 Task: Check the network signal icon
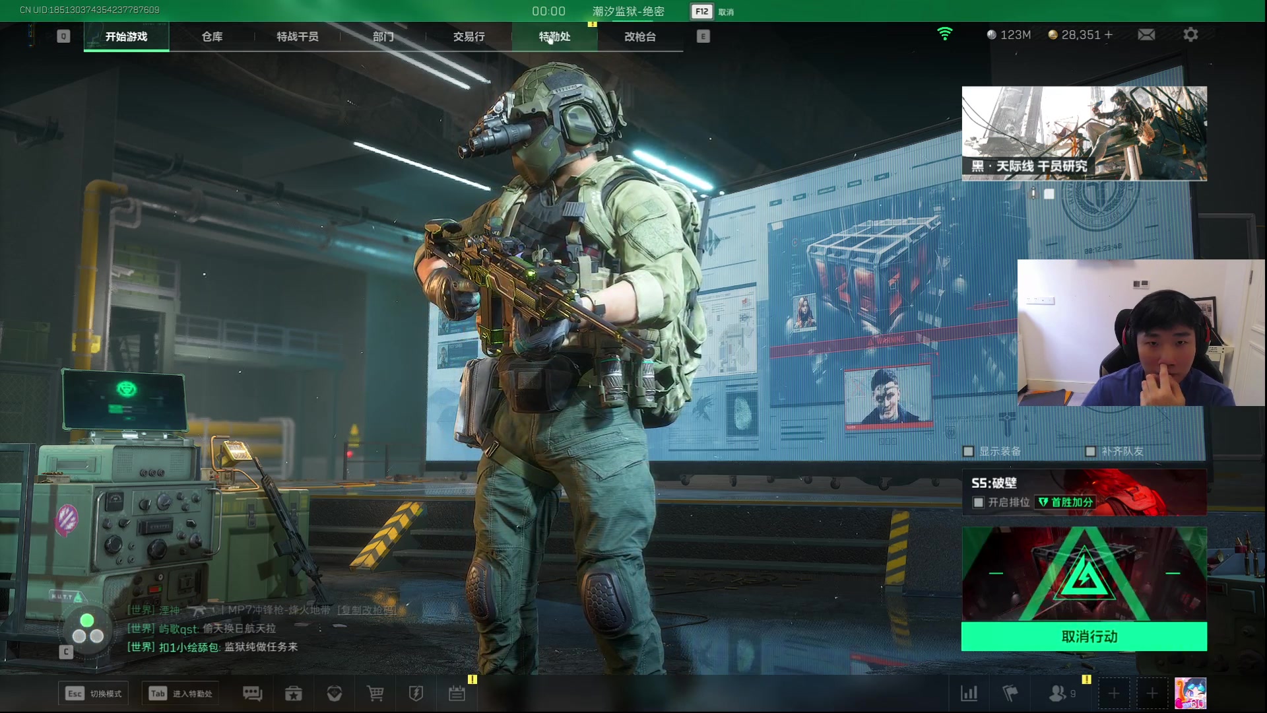(x=945, y=34)
